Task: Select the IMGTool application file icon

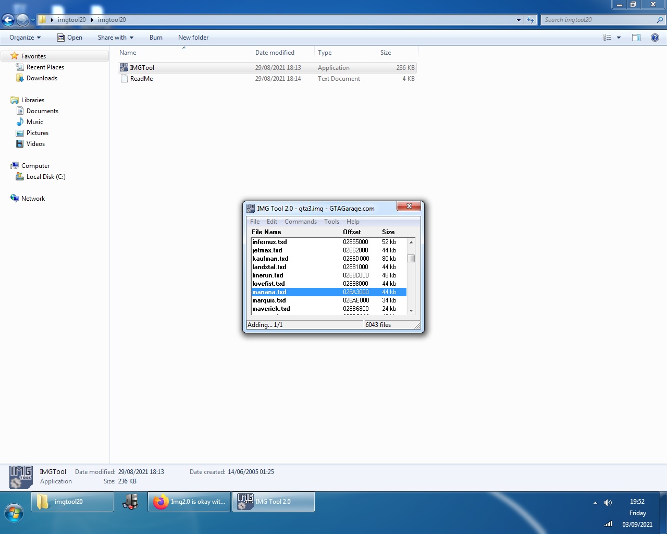Action: (124, 68)
